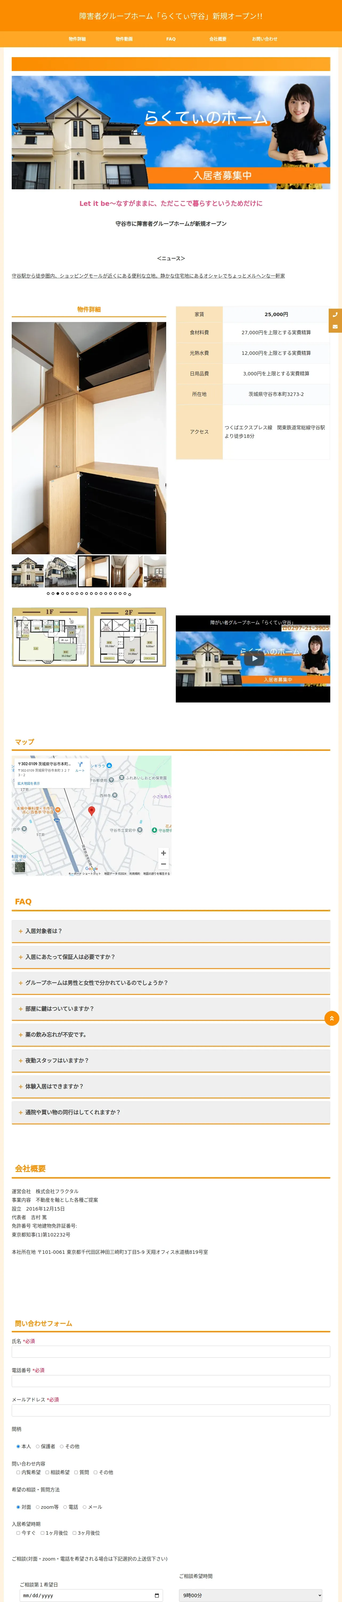Click the 西林寺 map place icon
The width and height of the screenshot is (342, 1602).
(x=115, y=795)
